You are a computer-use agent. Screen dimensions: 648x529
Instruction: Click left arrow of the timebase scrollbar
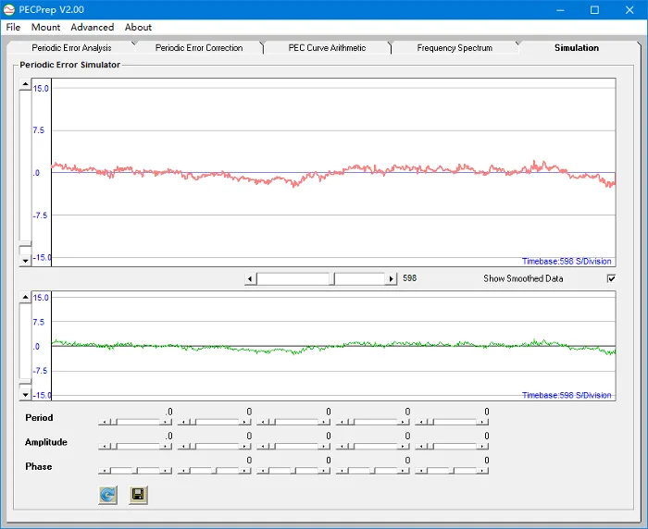tap(250, 278)
